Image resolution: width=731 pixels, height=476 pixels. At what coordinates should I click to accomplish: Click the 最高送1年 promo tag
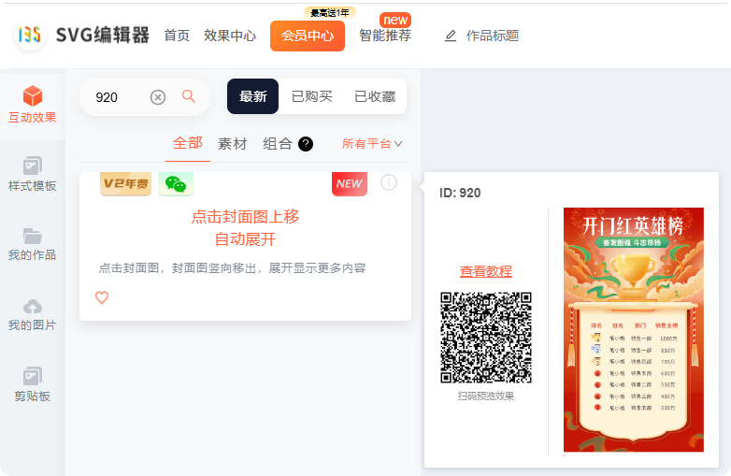click(x=330, y=12)
